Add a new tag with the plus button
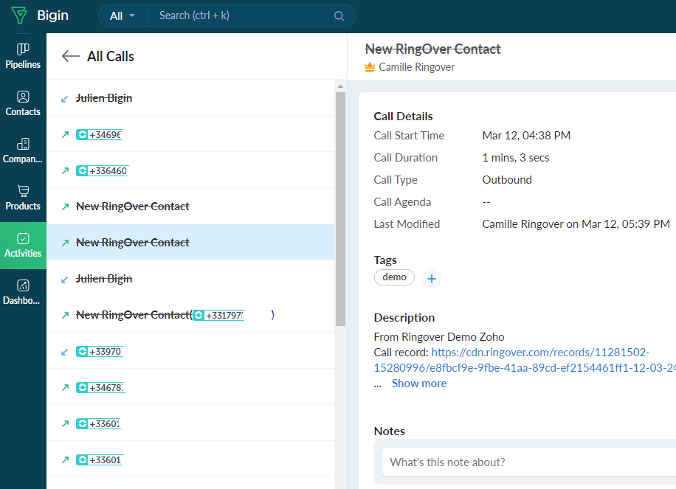The image size is (676, 489). click(x=432, y=280)
